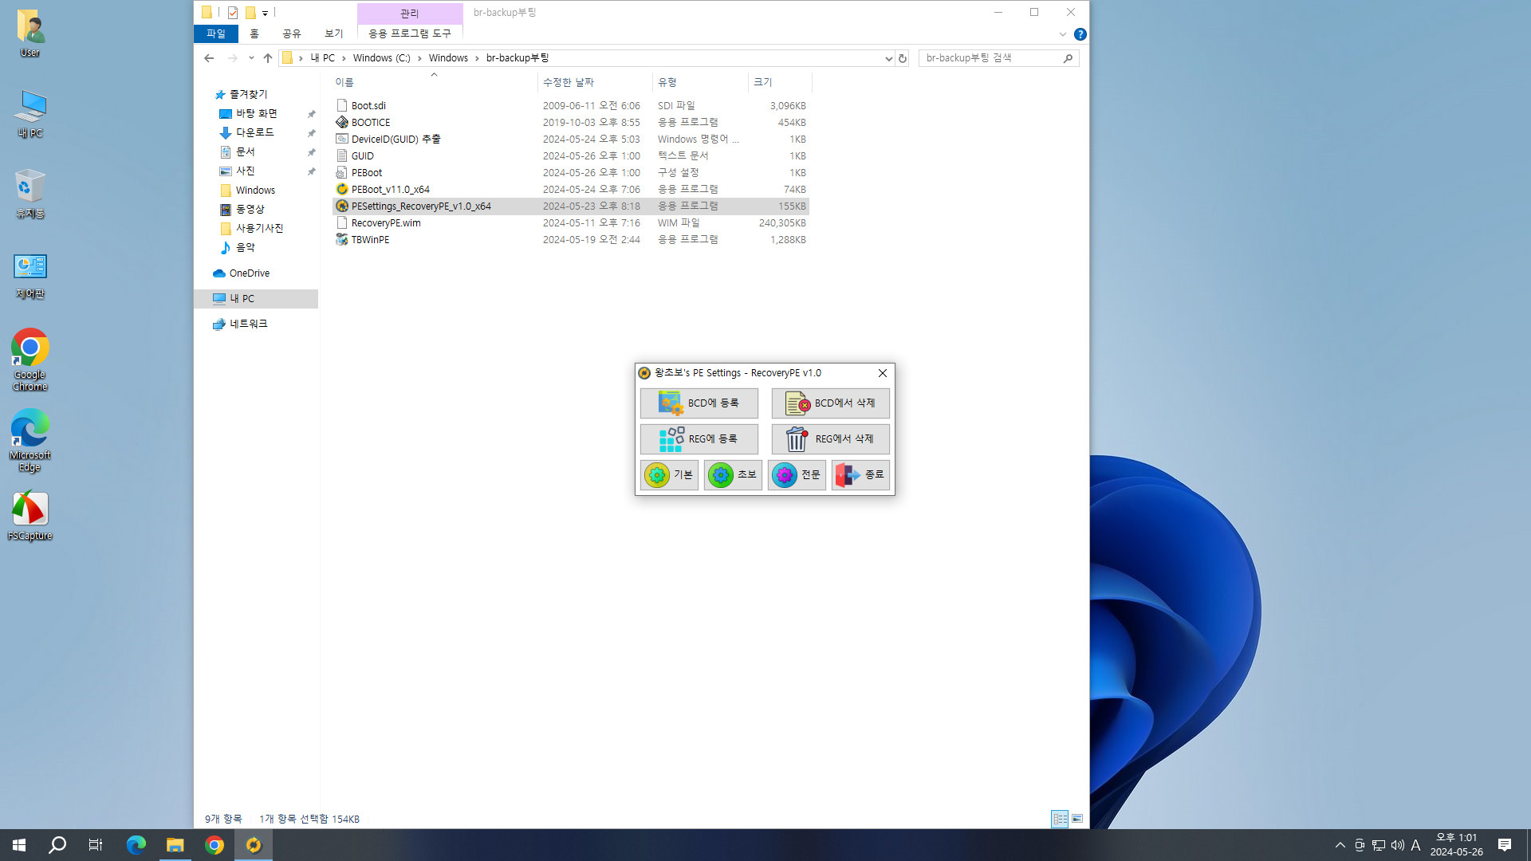The height and width of the screenshot is (861, 1531).
Task: Click the '종료' exit button
Action: pos(860,475)
